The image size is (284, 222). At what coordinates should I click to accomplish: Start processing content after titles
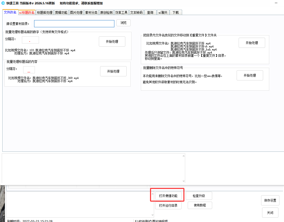tap(113, 71)
